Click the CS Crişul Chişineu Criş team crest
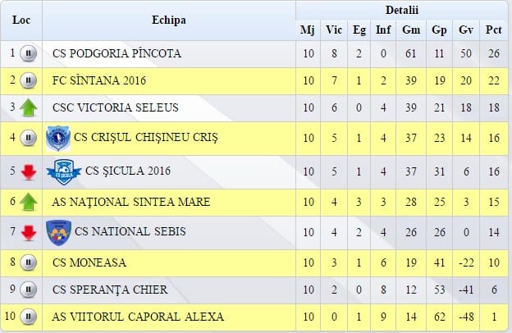512x333 pixels. tap(58, 138)
